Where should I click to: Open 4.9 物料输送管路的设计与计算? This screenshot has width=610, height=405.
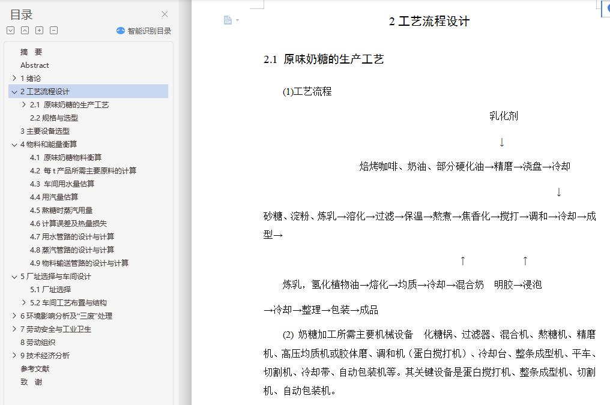click(x=79, y=263)
